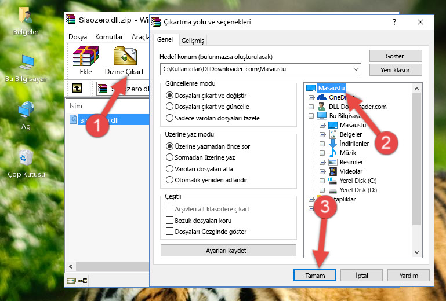Screen dimensions: 446x301
Task: Select Resimler in the folder tree
Action: pos(351,162)
